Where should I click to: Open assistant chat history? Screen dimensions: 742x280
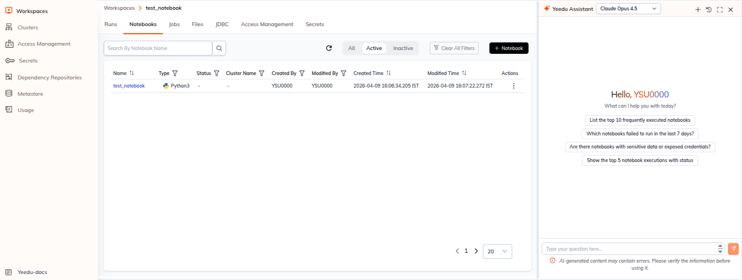tap(709, 9)
